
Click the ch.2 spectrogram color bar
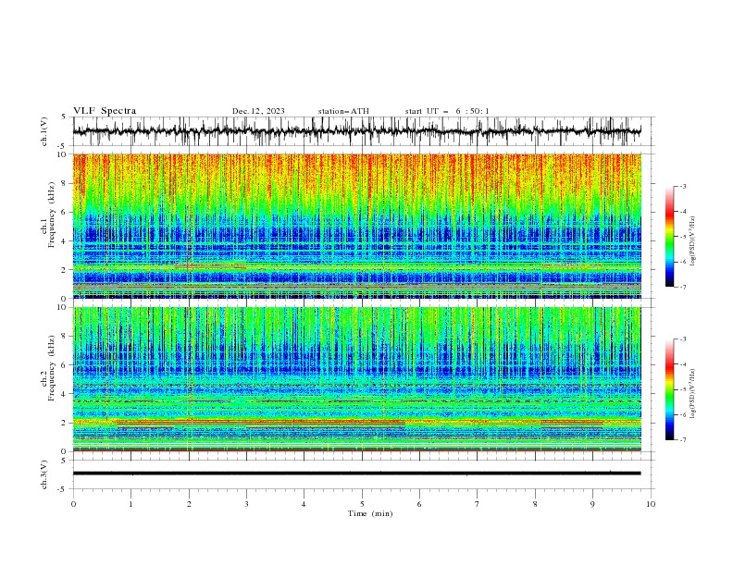670,389
